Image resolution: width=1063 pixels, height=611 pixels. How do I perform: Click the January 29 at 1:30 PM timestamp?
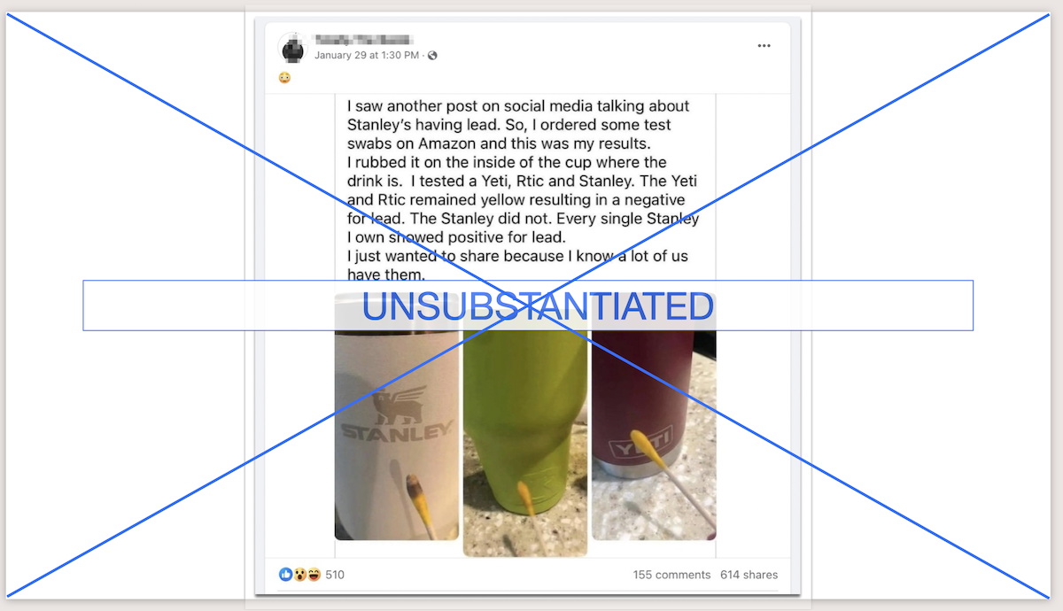coord(367,55)
